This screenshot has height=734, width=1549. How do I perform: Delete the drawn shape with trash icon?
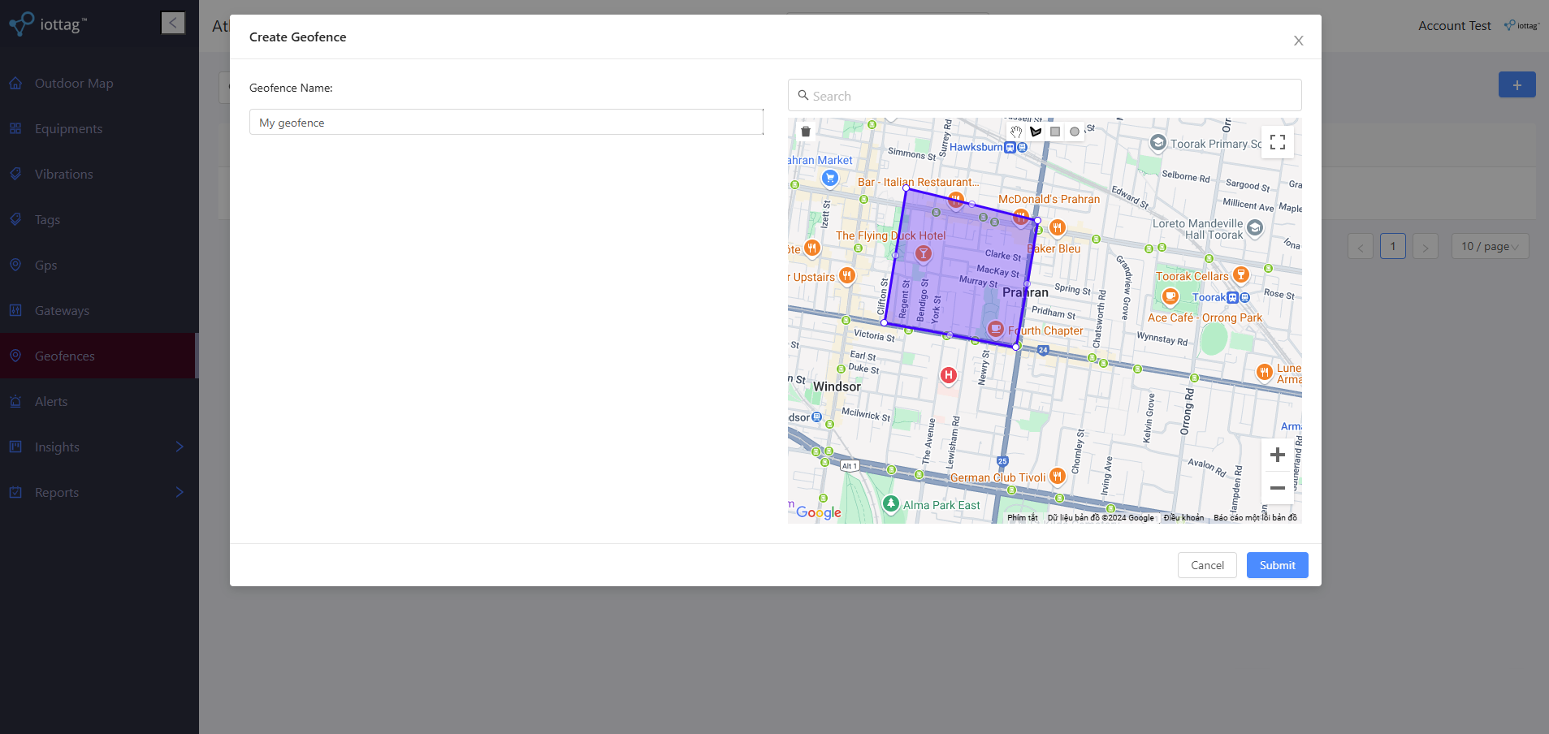[806, 132]
